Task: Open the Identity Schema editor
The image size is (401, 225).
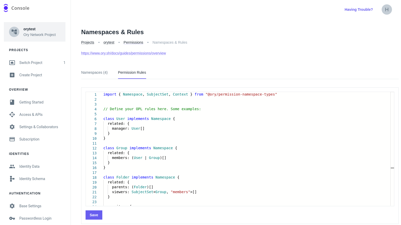Action: point(32,179)
